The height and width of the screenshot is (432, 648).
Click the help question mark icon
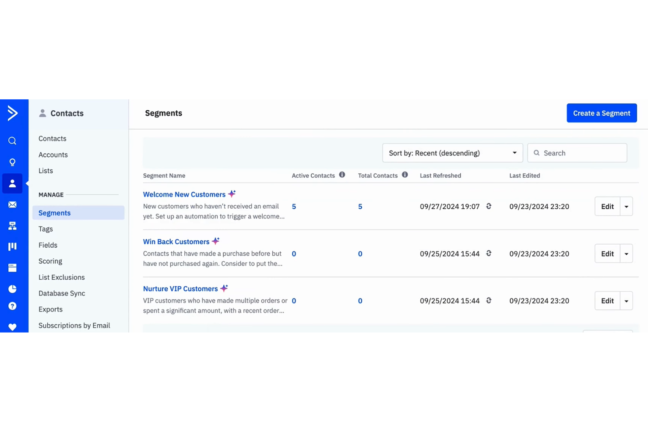(x=12, y=306)
